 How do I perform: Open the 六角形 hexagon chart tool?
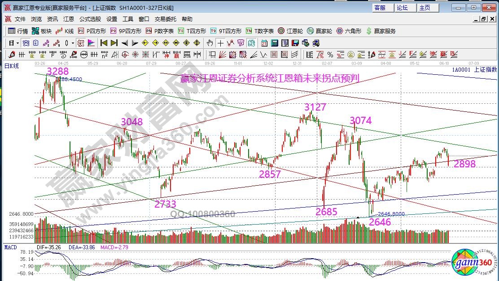tap(349, 31)
